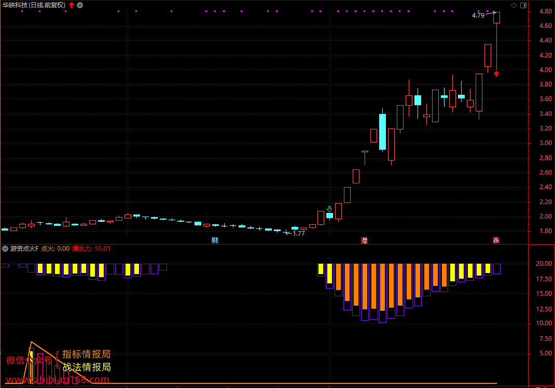This screenshot has width=555, height=388.
Task: Click the 游资点火F indicator name
Action: click(24, 249)
